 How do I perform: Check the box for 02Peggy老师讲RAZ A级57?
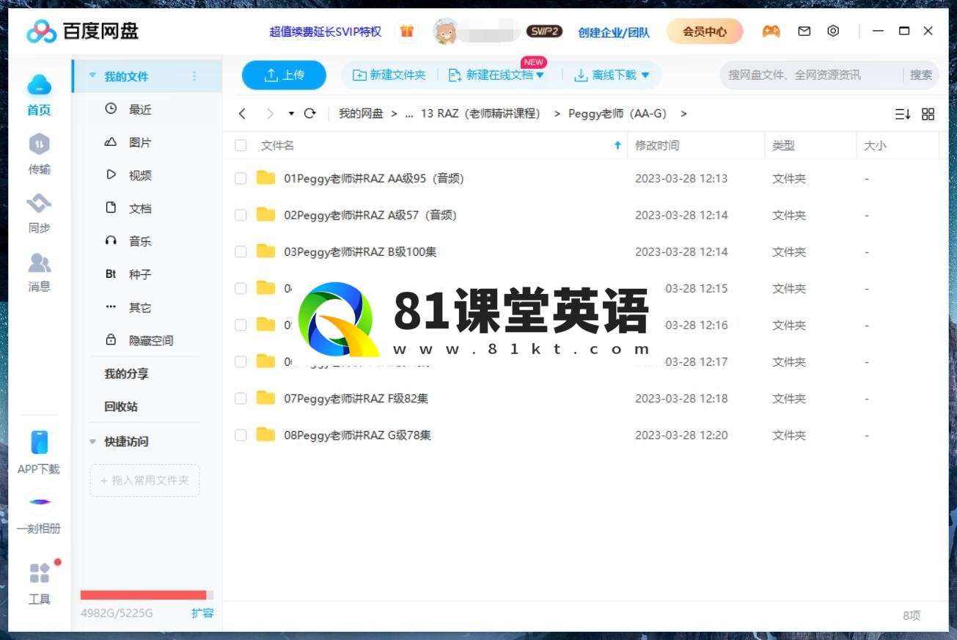click(x=241, y=215)
